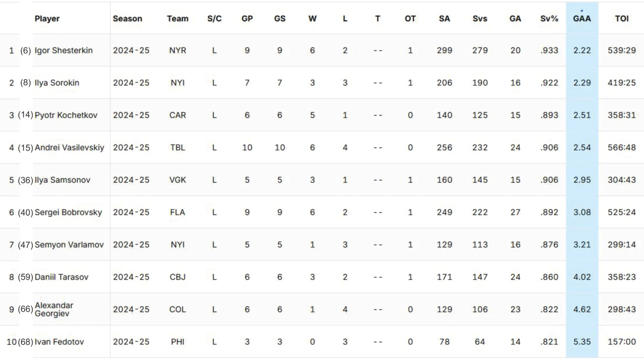
Task: Sort by Svs column header
Action: click(x=480, y=18)
